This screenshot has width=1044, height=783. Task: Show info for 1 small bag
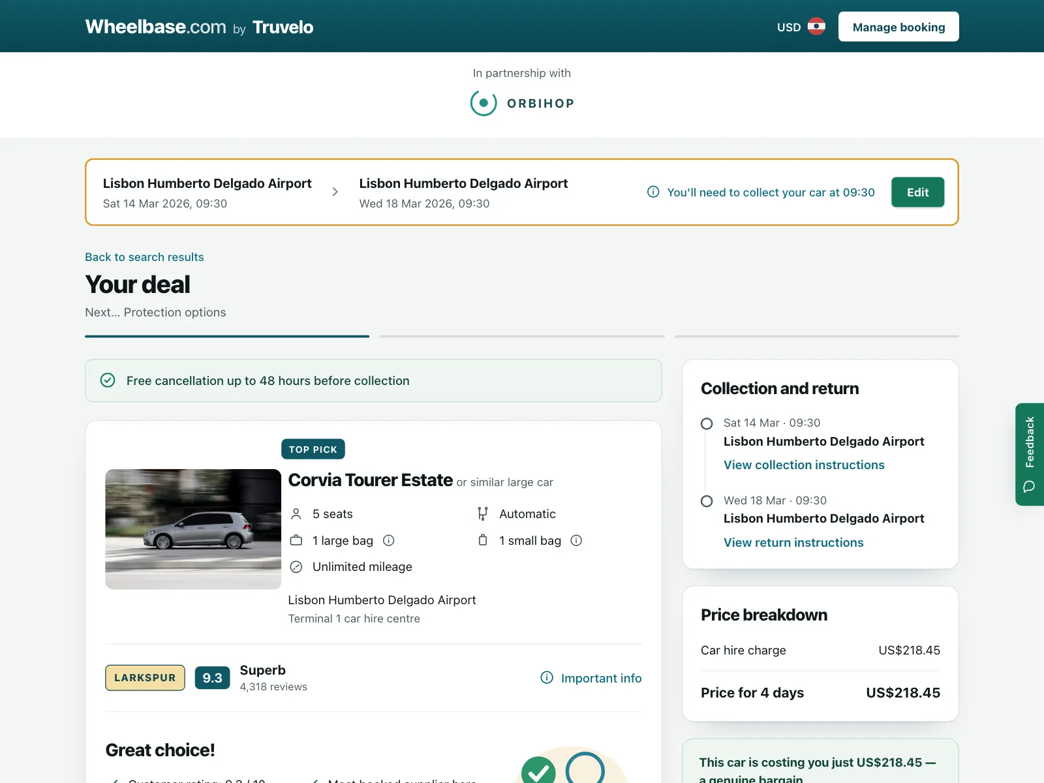tap(576, 540)
